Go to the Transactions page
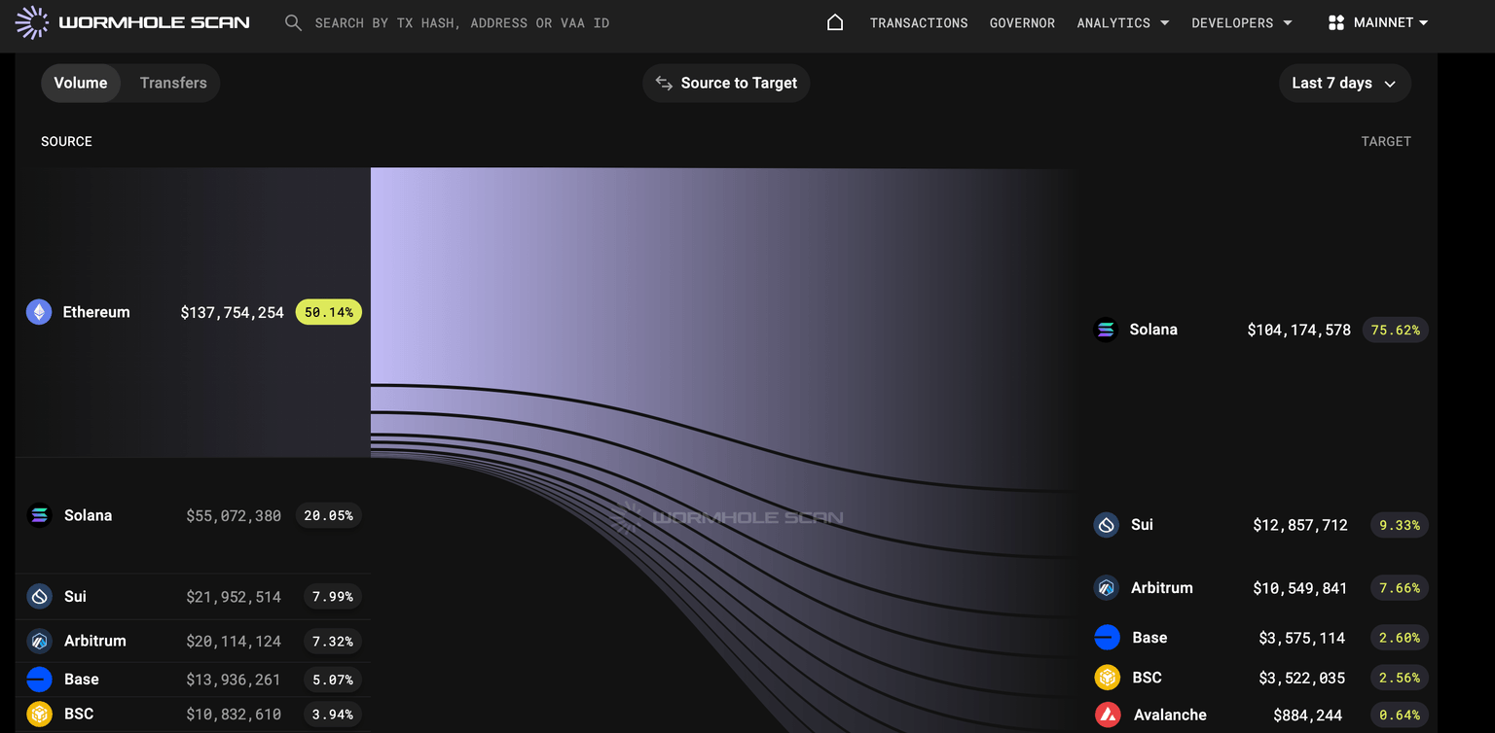The image size is (1495, 733). coord(918,22)
